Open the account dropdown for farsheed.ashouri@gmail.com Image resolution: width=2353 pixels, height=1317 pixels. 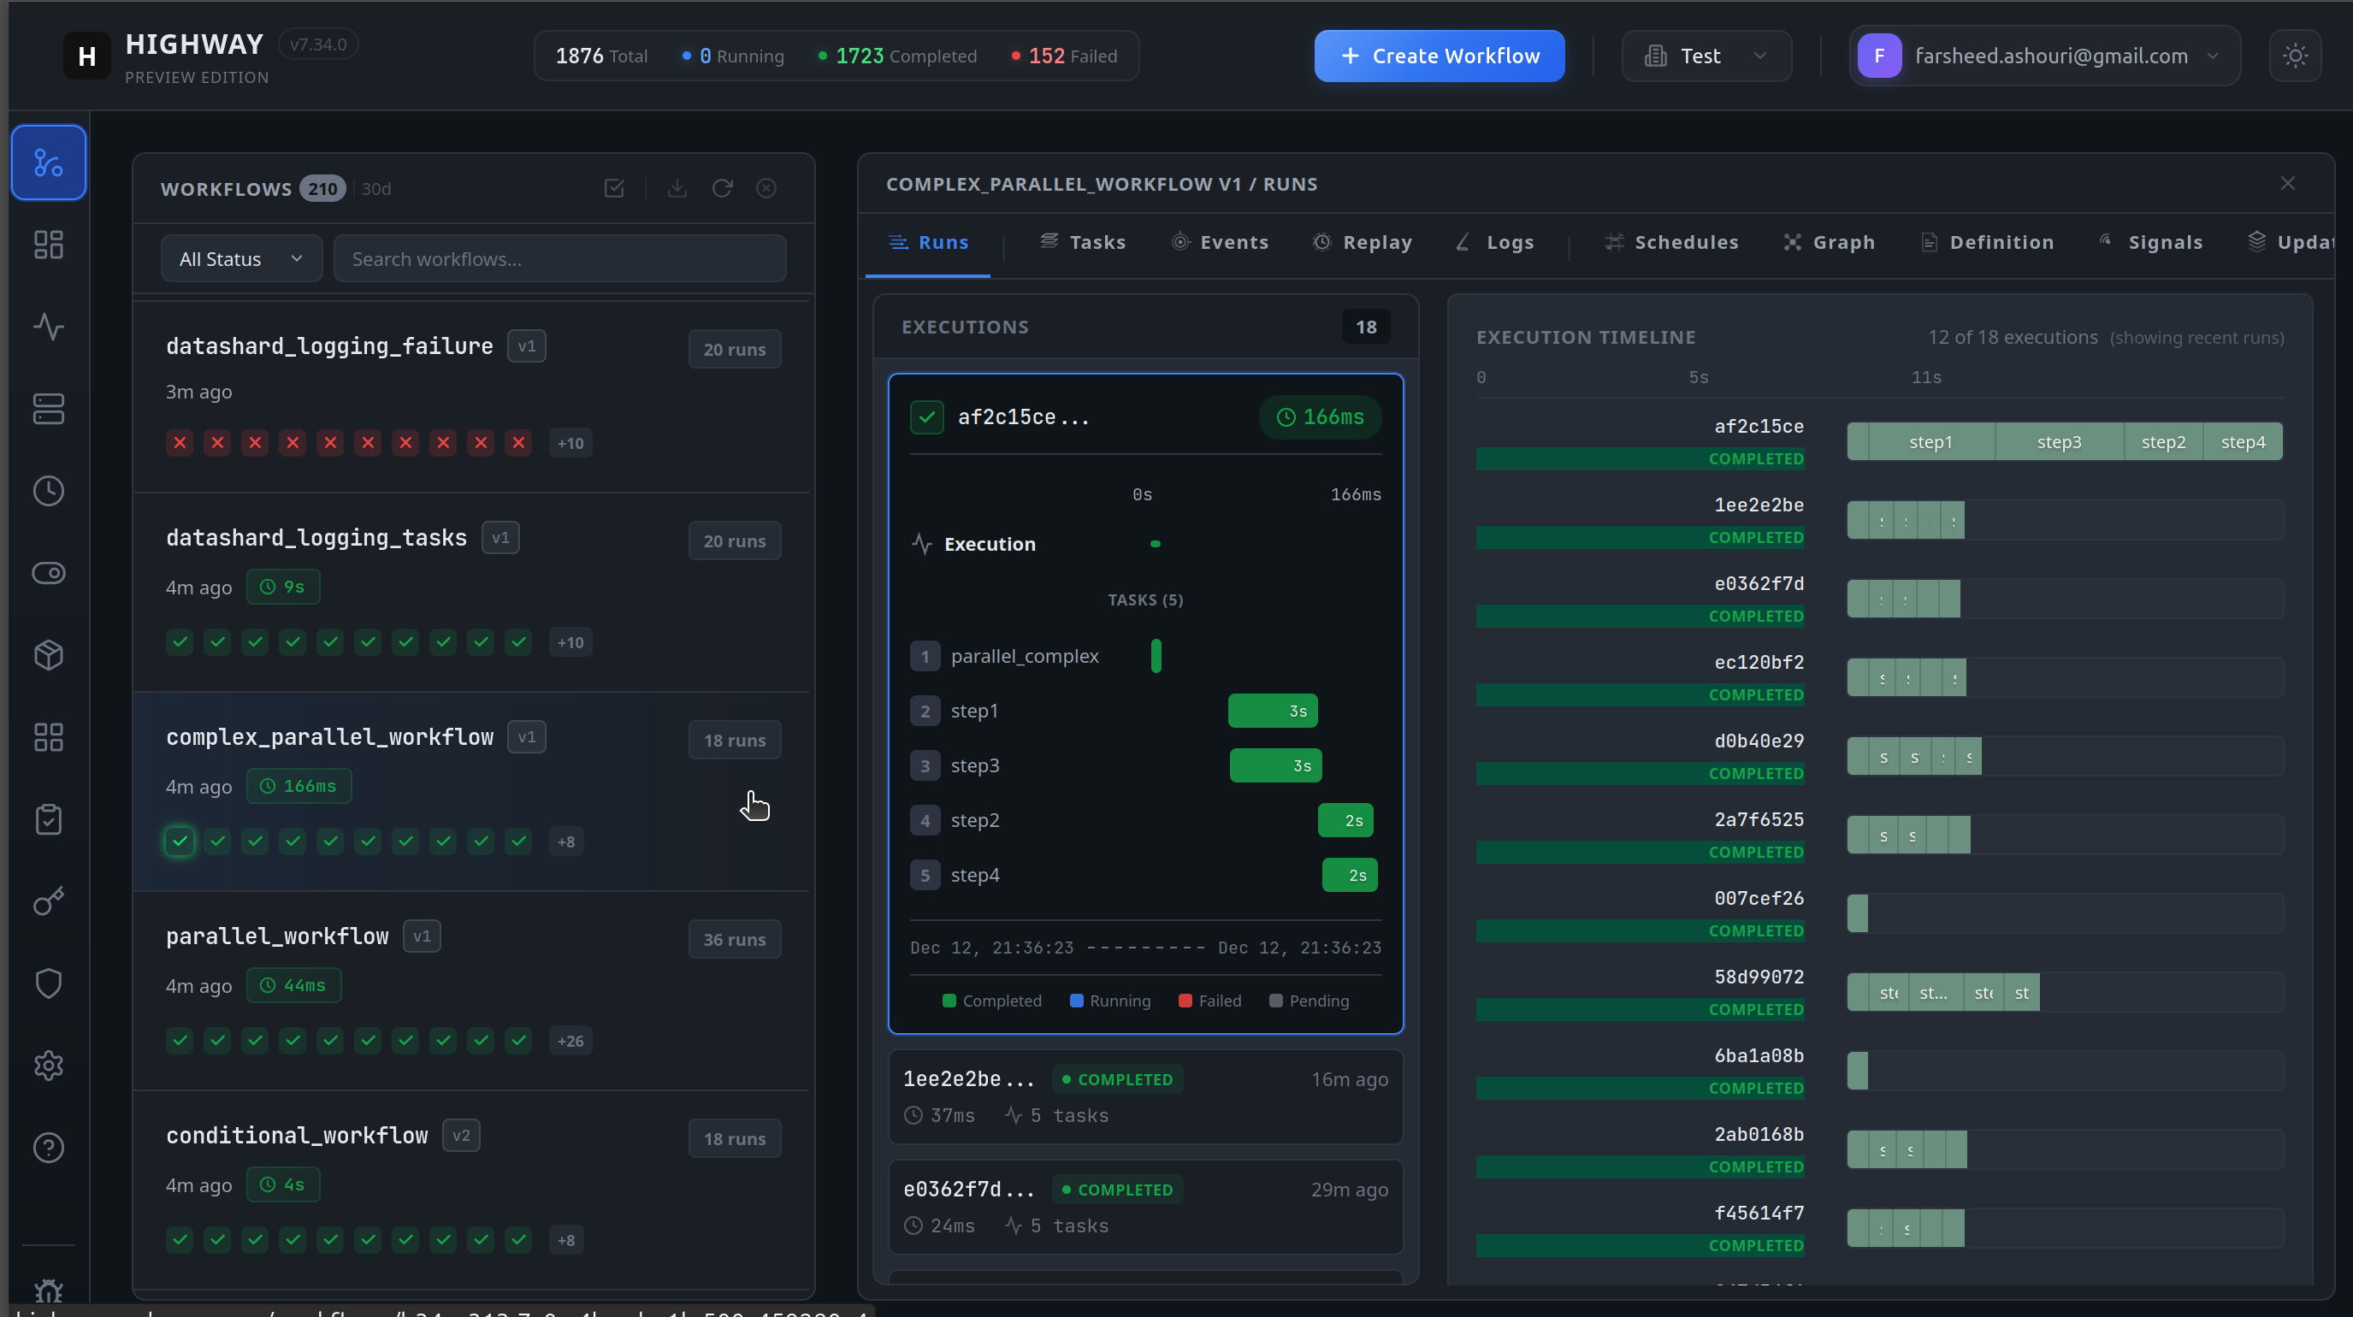(2046, 56)
